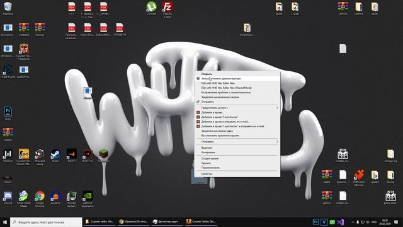Choose 'Восстановить прежнюю версию'
Viewport: 403px width, 227px height.
(x=237, y=136)
